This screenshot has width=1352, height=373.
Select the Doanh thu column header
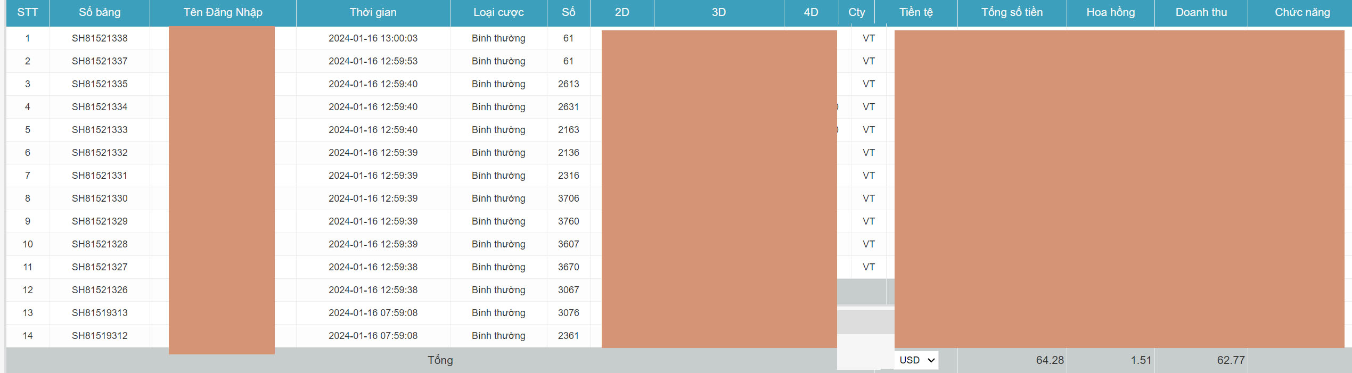(x=1201, y=12)
